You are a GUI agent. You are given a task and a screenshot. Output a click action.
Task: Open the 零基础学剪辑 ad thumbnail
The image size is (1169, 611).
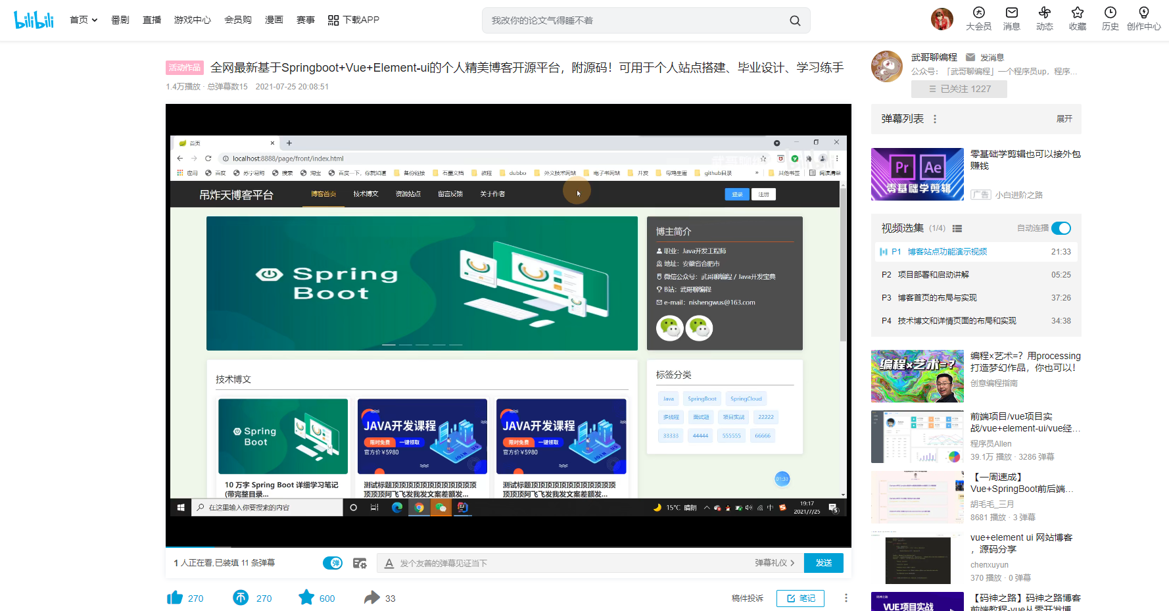(917, 174)
